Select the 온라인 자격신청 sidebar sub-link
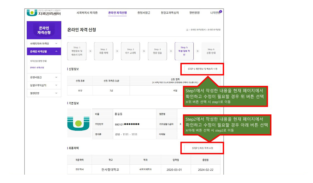This screenshot has width=313, height=183. [37, 68]
